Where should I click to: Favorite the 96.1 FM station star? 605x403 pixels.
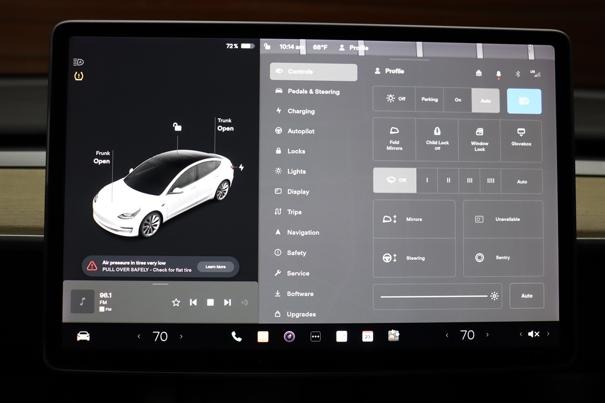click(x=176, y=302)
